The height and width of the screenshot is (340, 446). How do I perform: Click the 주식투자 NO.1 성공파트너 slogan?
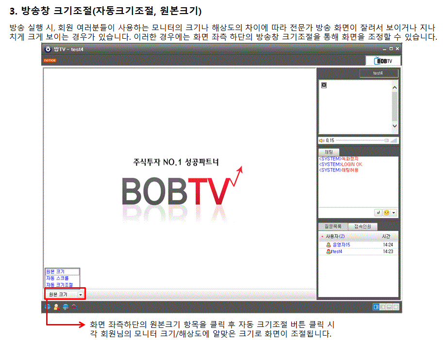176,162
